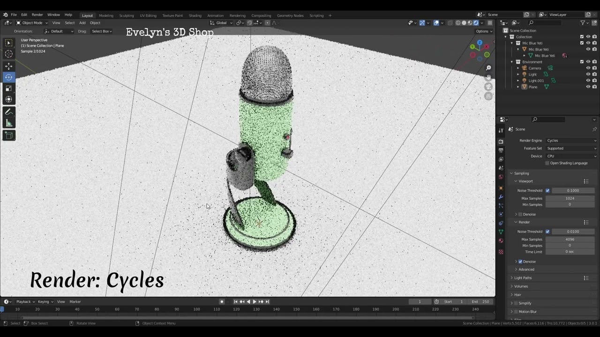The width and height of the screenshot is (600, 337).
Task: Select the Measure ruler tool
Action: pyautogui.click(x=9, y=123)
